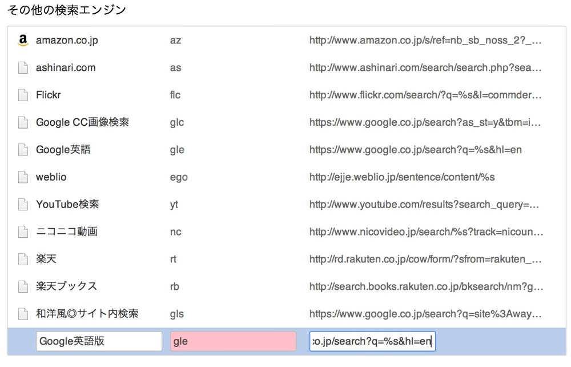Click the page icon beside ニコニコ動画
Screen dimensions: 571x367
[x=23, y=232]
